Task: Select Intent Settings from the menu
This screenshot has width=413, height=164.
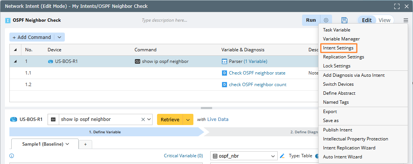Action: 338,48
